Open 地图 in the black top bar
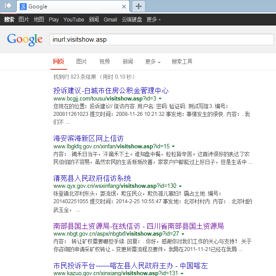Image resolution: width=276 pixels, height=276 pixels. coord(39,19)
